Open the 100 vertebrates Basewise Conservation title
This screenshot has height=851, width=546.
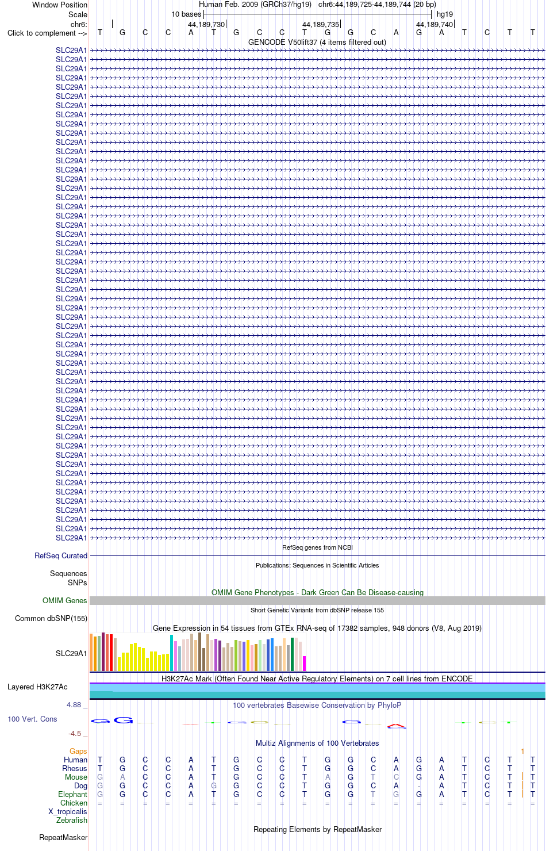(317, 705)
